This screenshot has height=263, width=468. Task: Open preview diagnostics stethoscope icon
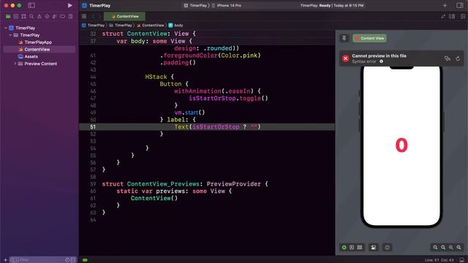[x=447, y=58]
